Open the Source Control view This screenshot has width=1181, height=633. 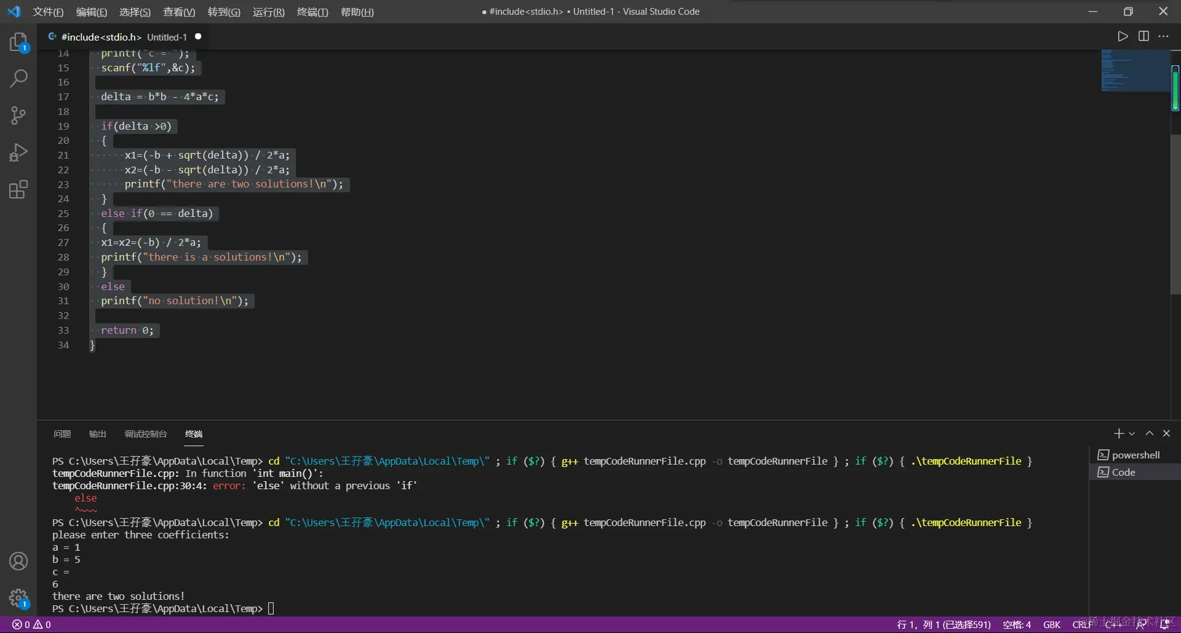tap(18, 116)
